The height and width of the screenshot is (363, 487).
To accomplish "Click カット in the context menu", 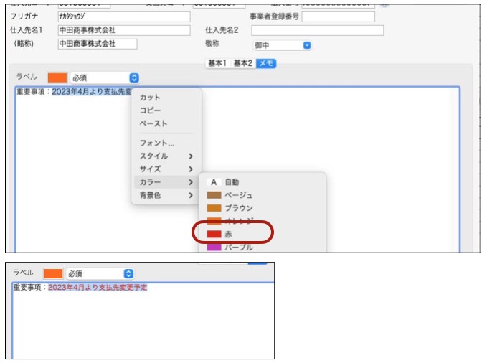I will [x=150, y=98].
